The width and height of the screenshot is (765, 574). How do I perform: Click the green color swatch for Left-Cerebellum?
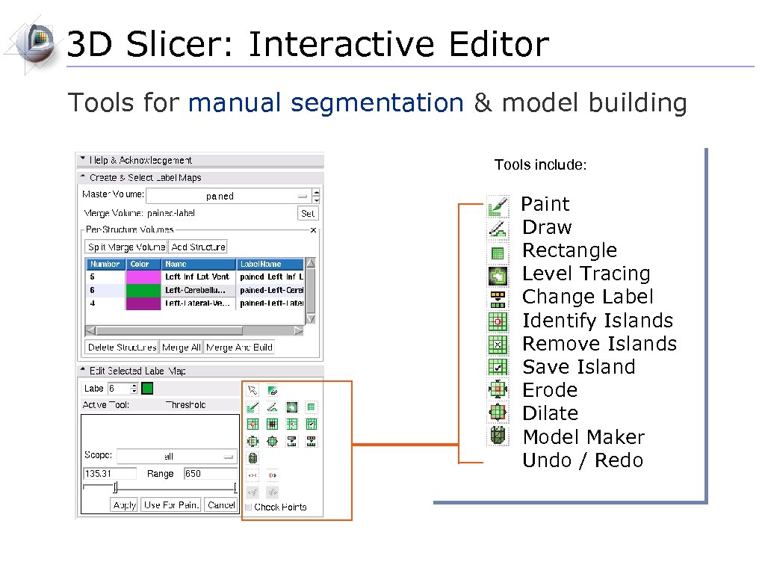point(143,289)
